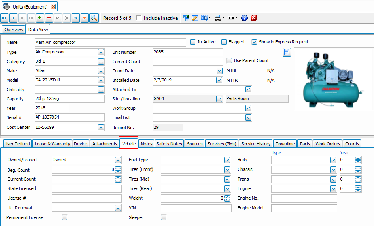The height and width of the screenshot is (226, 376).
Task: Add a new record with green plus
Action: (x=40, y=18)
